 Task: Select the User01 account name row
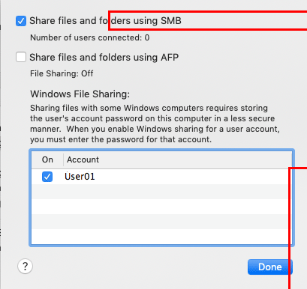[162, 177]
